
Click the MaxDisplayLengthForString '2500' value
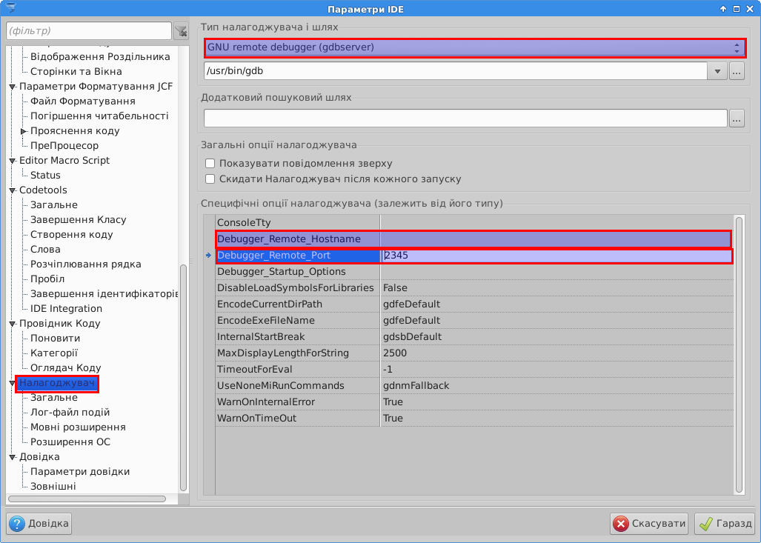point(395,353)
